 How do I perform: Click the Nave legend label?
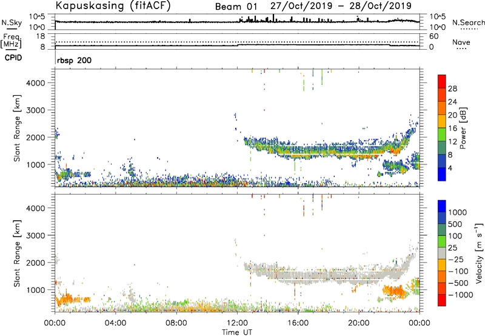pyautogui.click(x=461, y=42)
